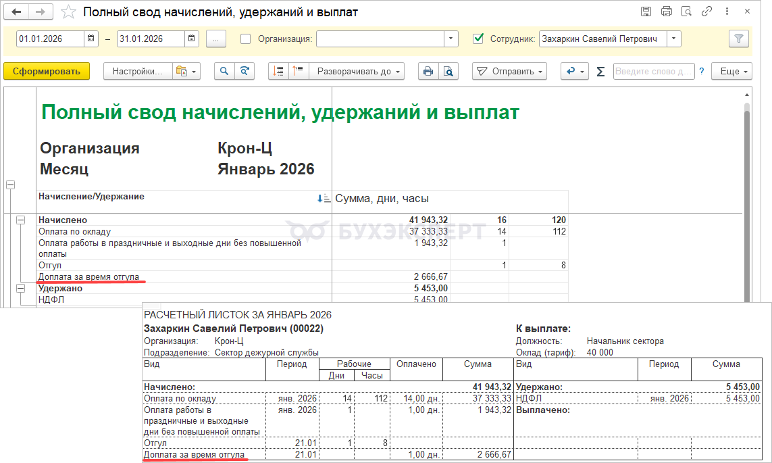Open print preview icon
Viewport: 772px width, 463px height.
448,71
